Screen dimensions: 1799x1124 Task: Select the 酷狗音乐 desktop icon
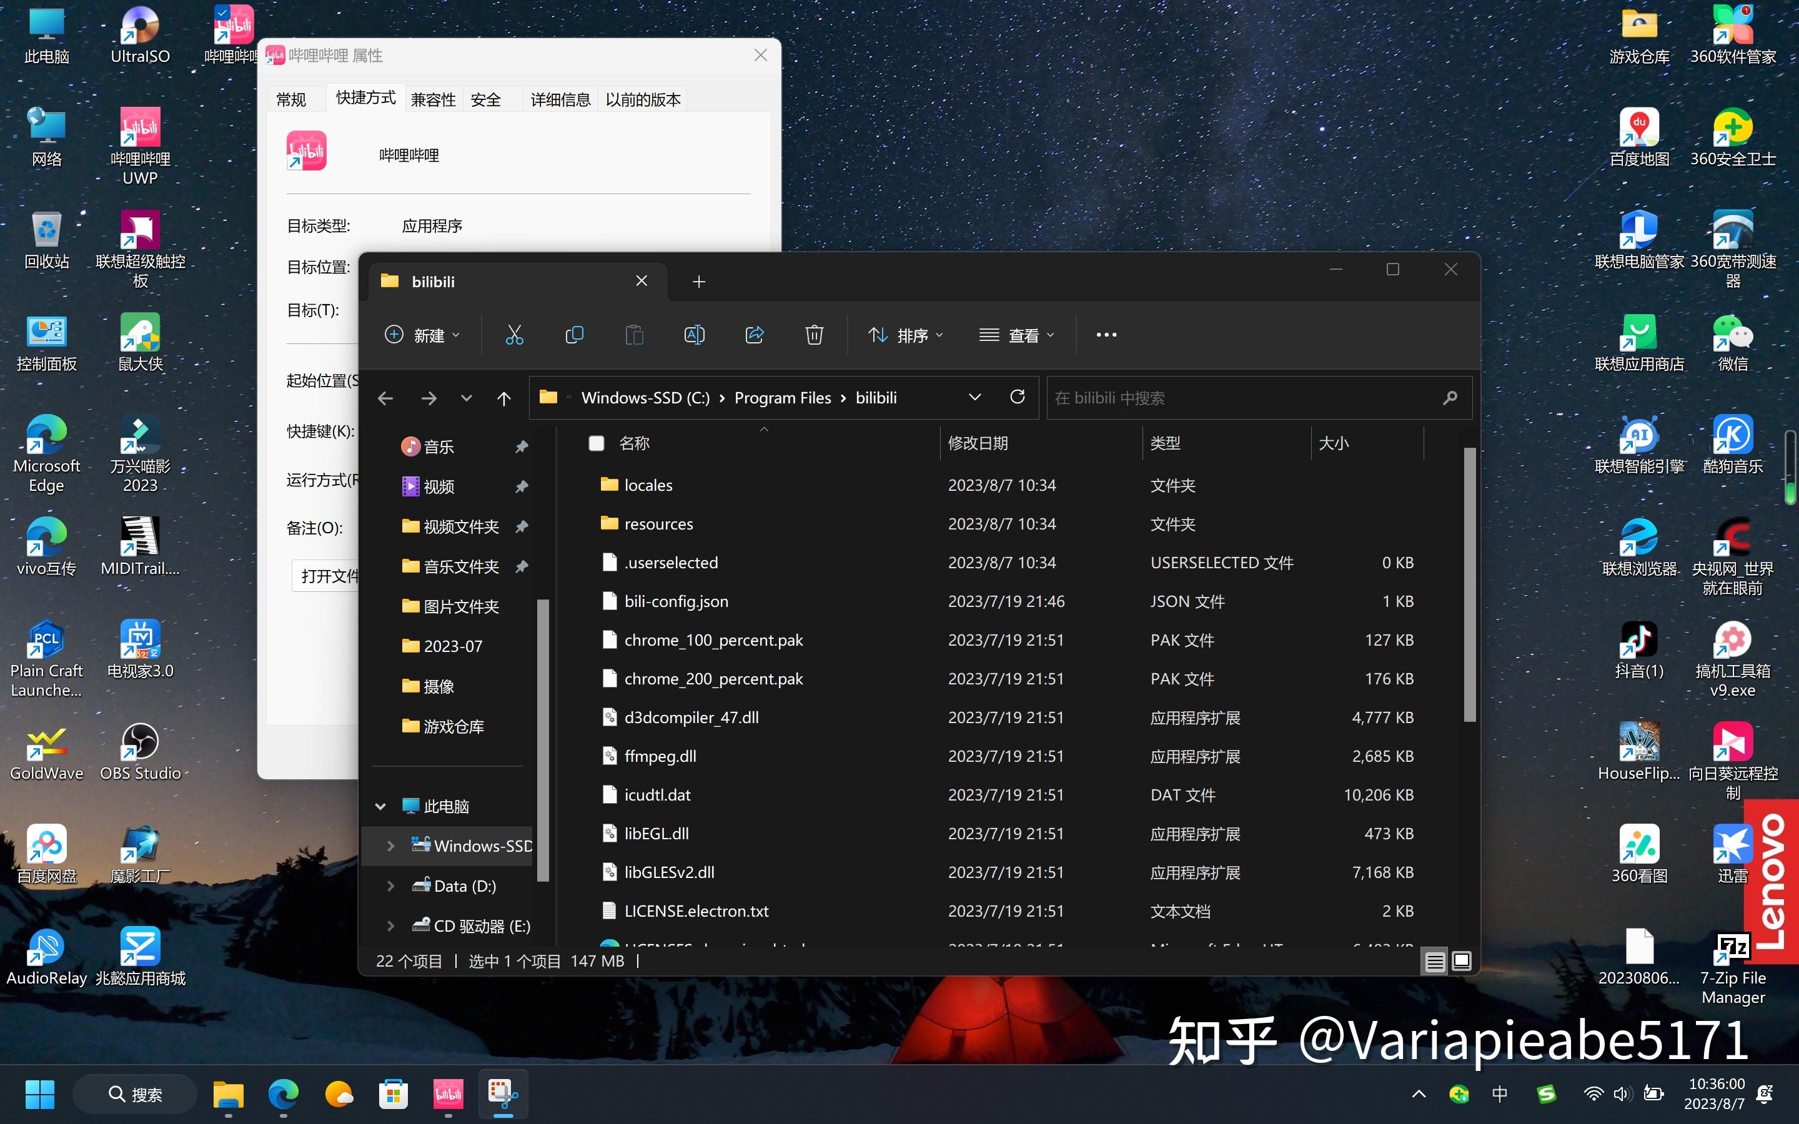[1733, 445]
